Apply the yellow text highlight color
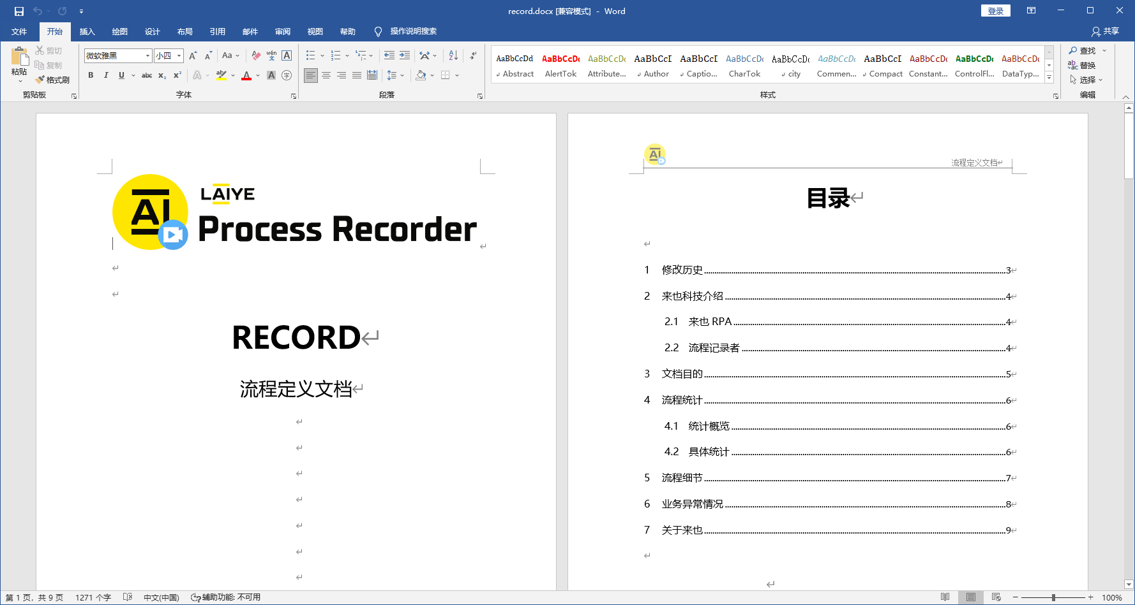This screenshot has height=605, width=1135. tap(222, 75)
